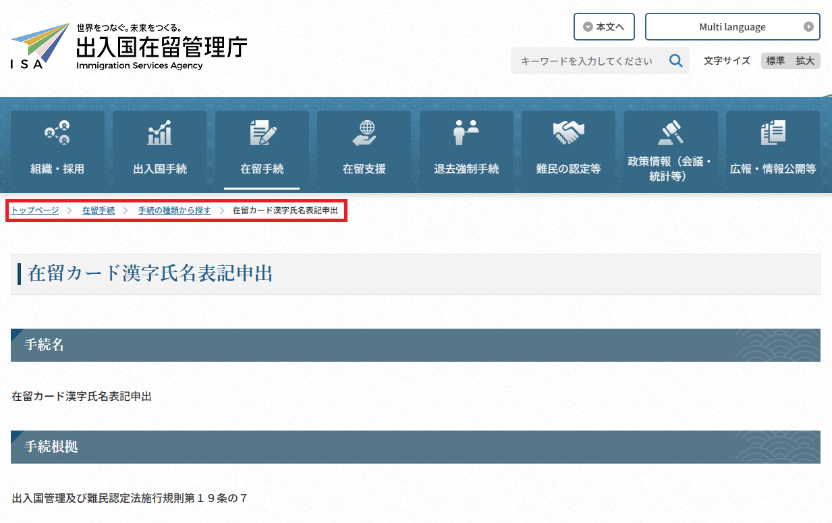The width and height of the screenshot is (832, 523).
Task: Click the organization and recruitment people icon
Action: (57, 133)
